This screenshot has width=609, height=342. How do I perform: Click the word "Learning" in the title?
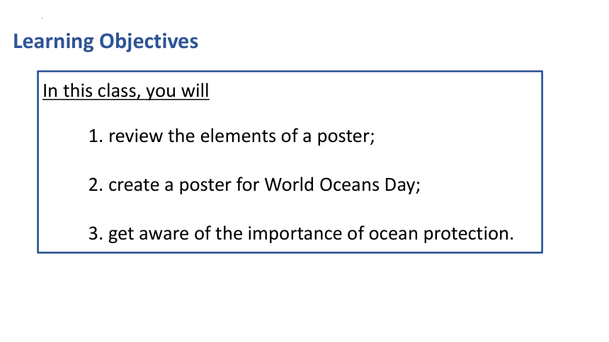coord(54,42)
